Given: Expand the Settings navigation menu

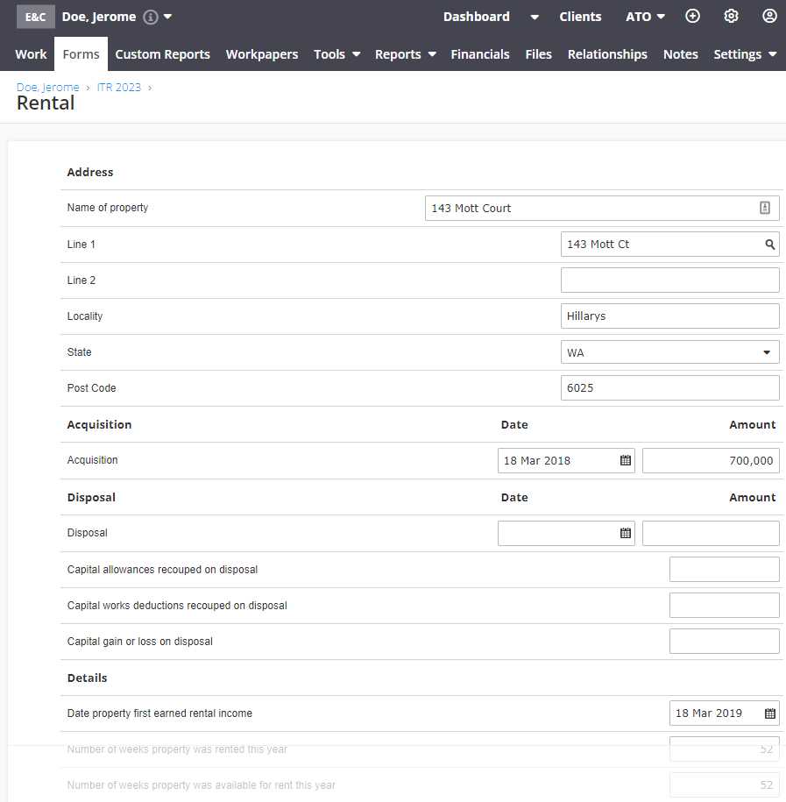Looking at the screenshot, I should pos(745,54).
